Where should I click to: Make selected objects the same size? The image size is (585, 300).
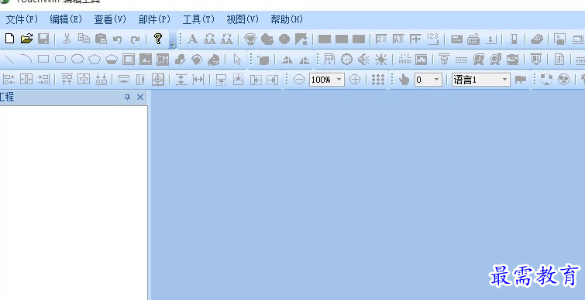point(158,80)
